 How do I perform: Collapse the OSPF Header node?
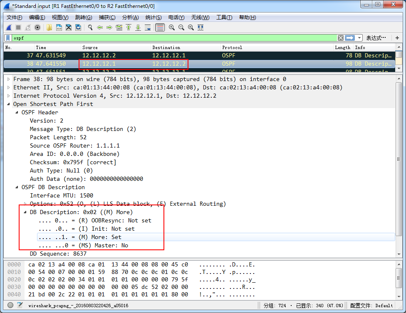click(17, 112)
